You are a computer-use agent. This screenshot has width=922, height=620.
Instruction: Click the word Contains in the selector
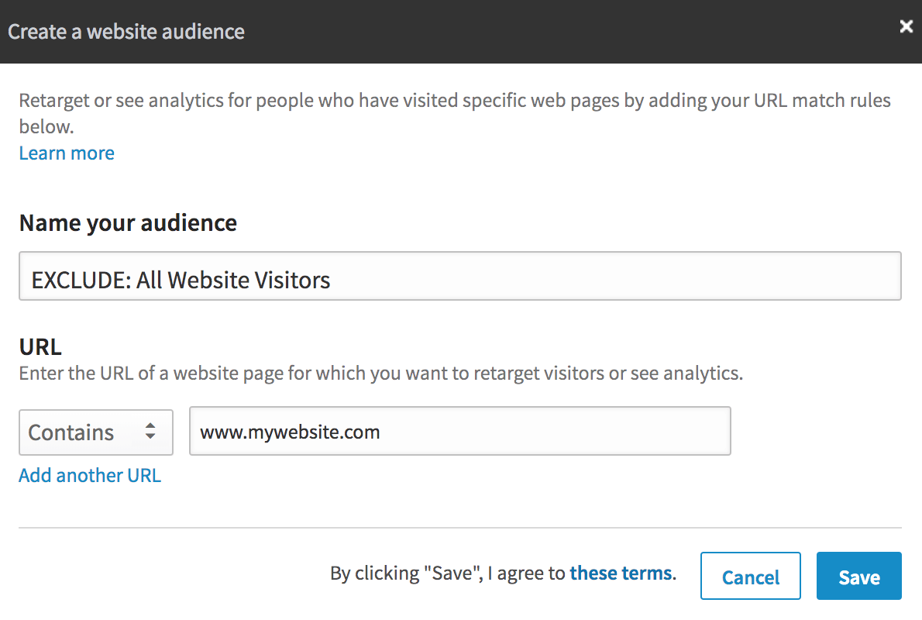click(71, 432)
